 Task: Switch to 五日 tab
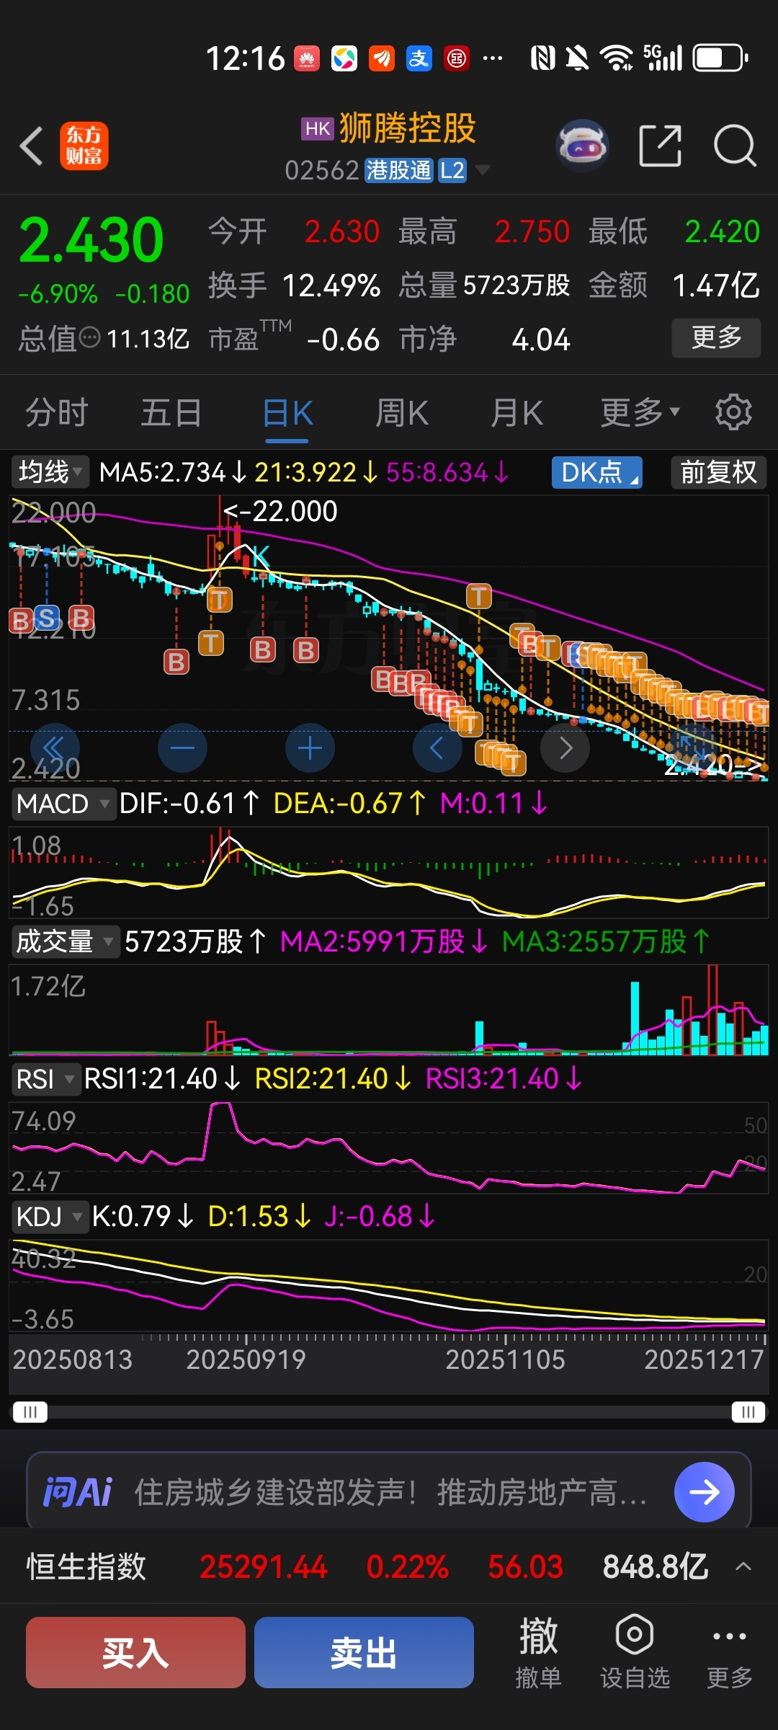click(x=171, y=412)
